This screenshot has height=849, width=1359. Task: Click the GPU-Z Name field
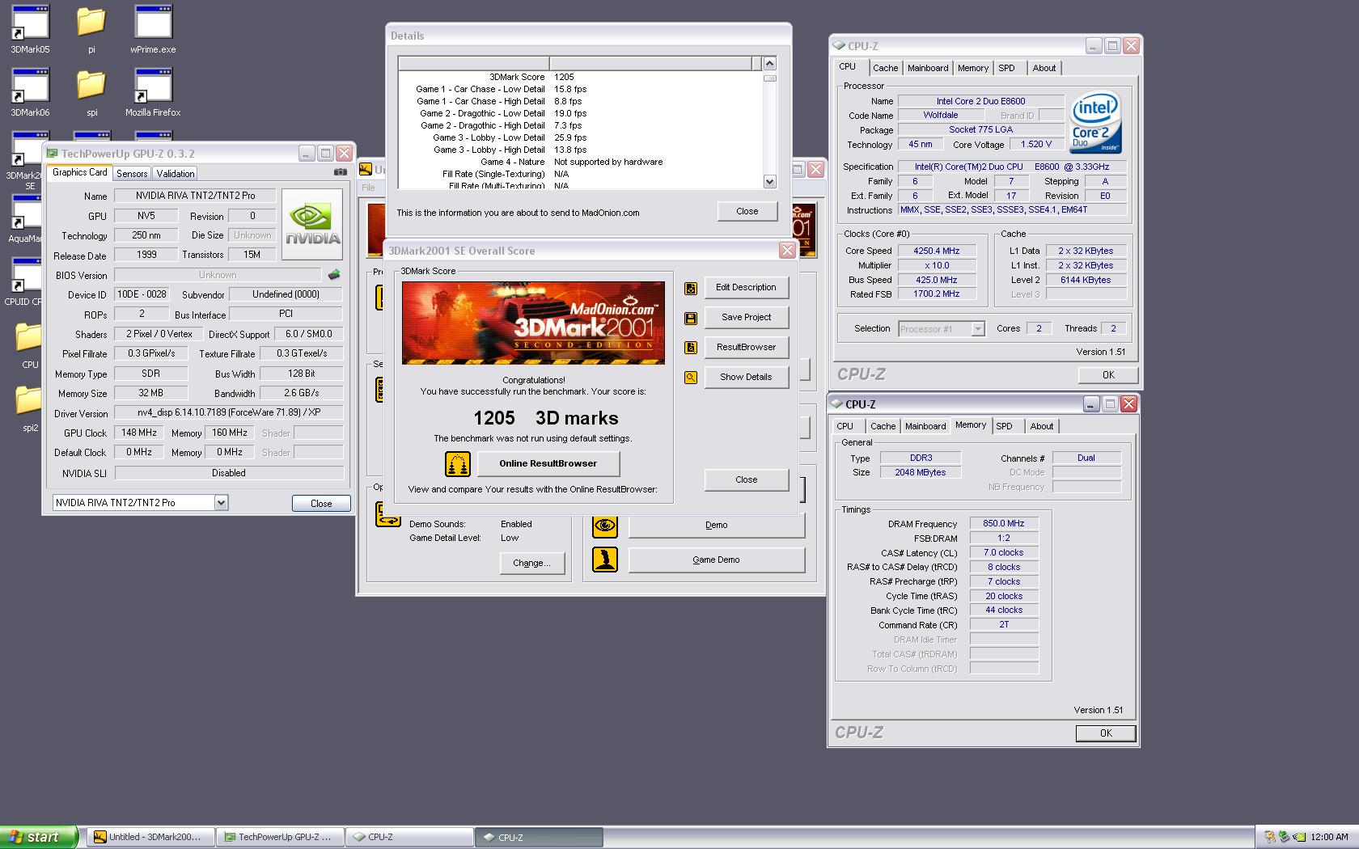(195, 196)
